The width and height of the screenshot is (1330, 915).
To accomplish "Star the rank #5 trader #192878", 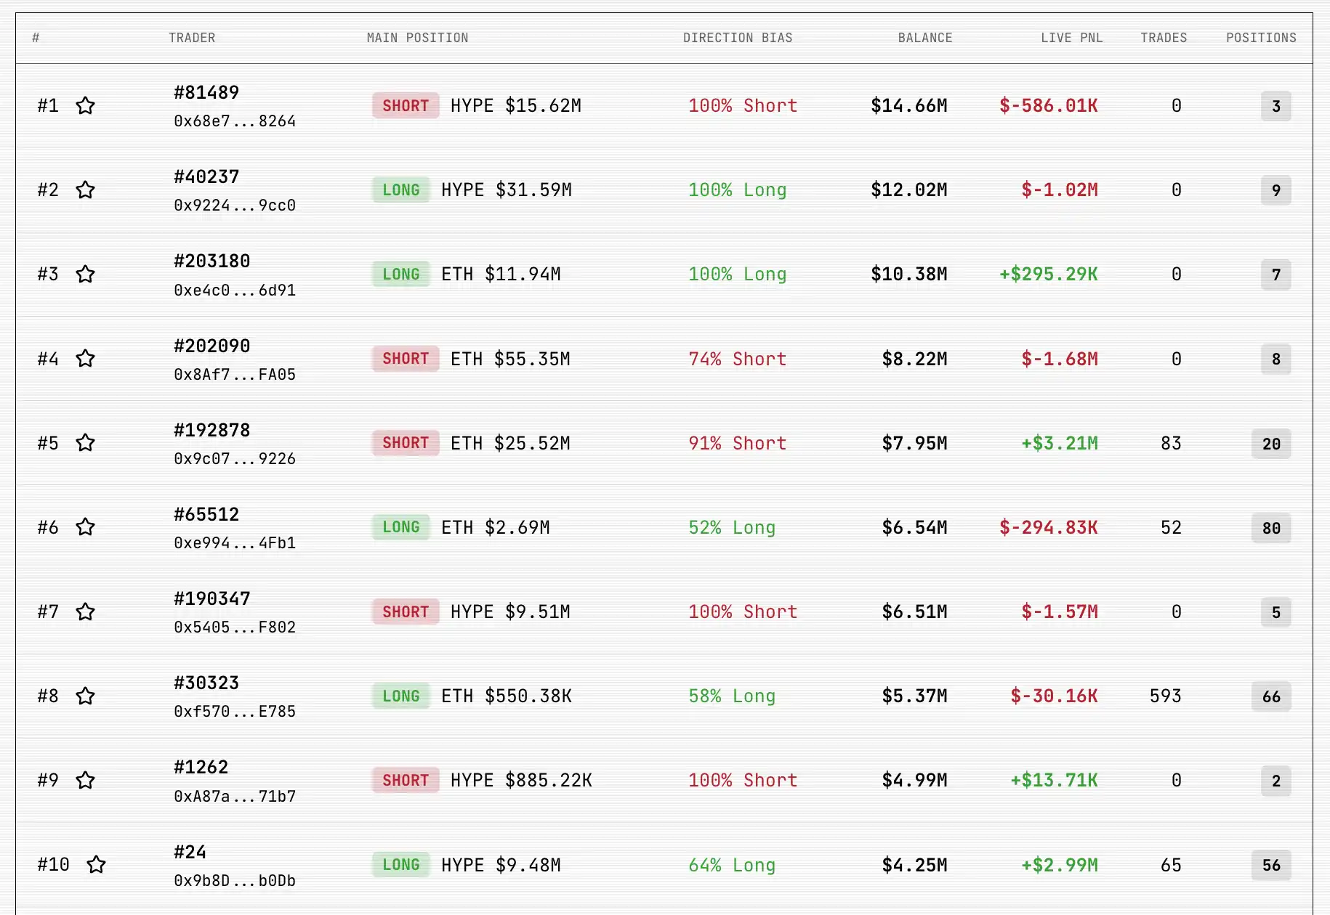I will 86,443.
